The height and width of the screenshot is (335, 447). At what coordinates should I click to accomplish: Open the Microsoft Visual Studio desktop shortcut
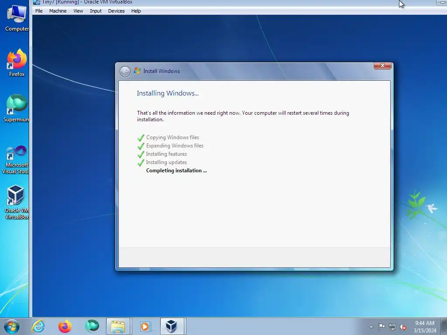(16, 160)
